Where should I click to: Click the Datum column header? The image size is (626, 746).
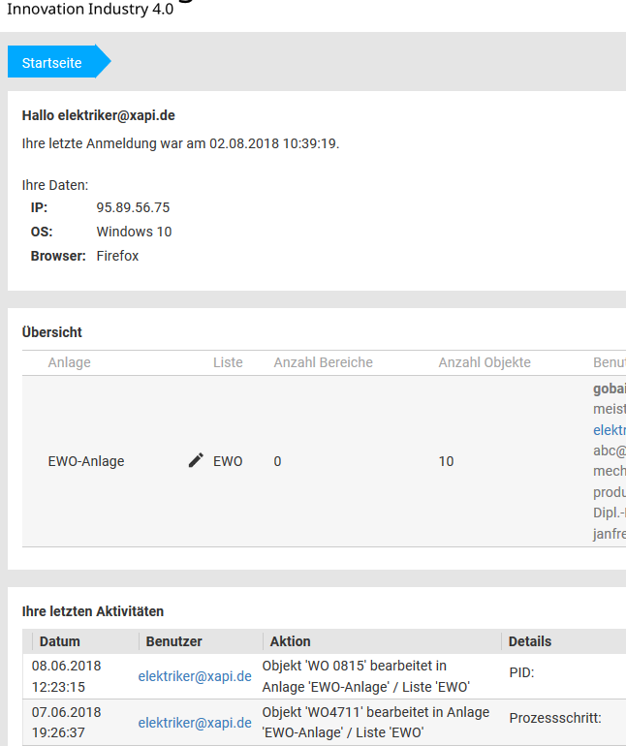(59, 641)
